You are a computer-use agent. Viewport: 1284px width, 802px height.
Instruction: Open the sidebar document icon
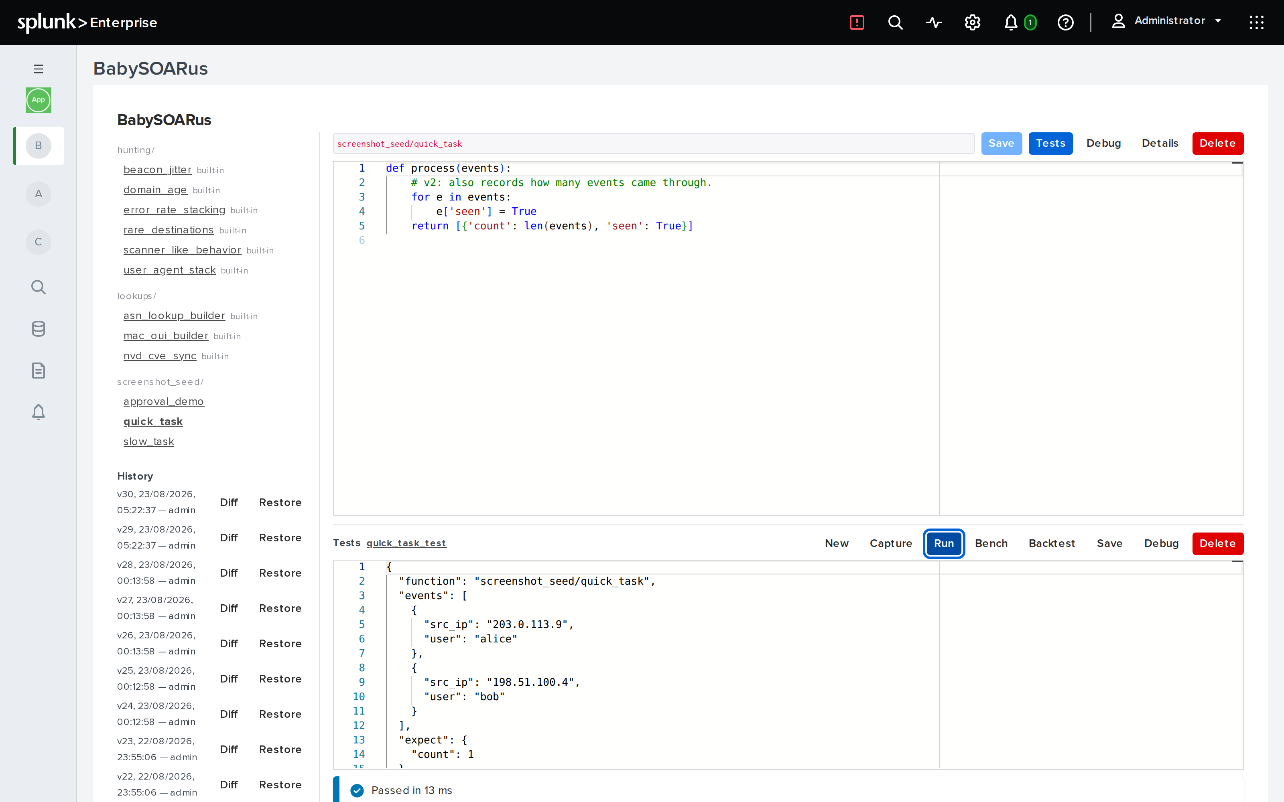tap(38, 370)
